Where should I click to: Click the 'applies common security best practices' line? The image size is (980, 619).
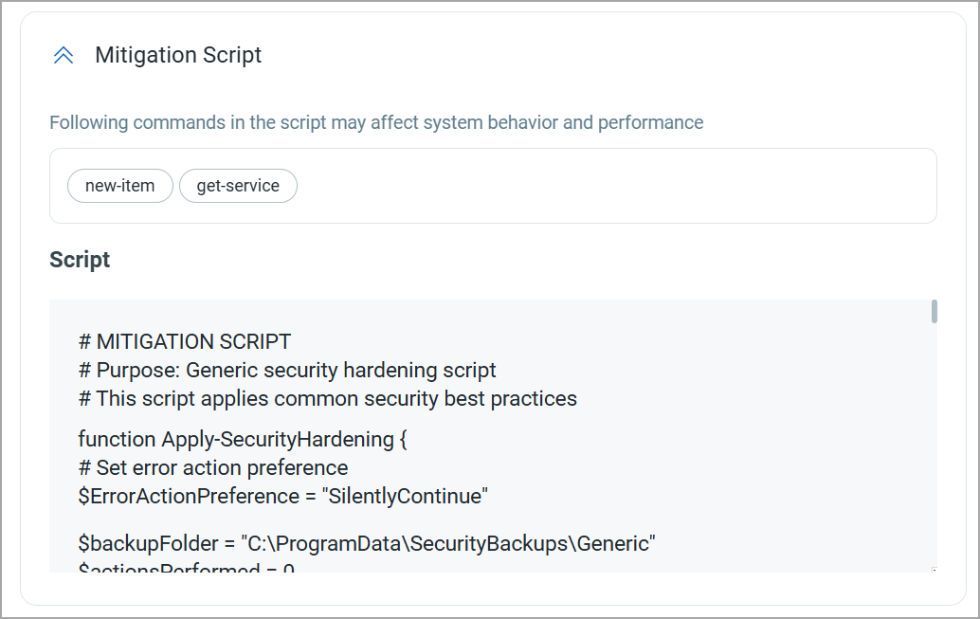pos(328,398)
